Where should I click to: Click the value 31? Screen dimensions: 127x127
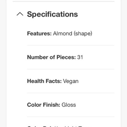pos(80,57)
